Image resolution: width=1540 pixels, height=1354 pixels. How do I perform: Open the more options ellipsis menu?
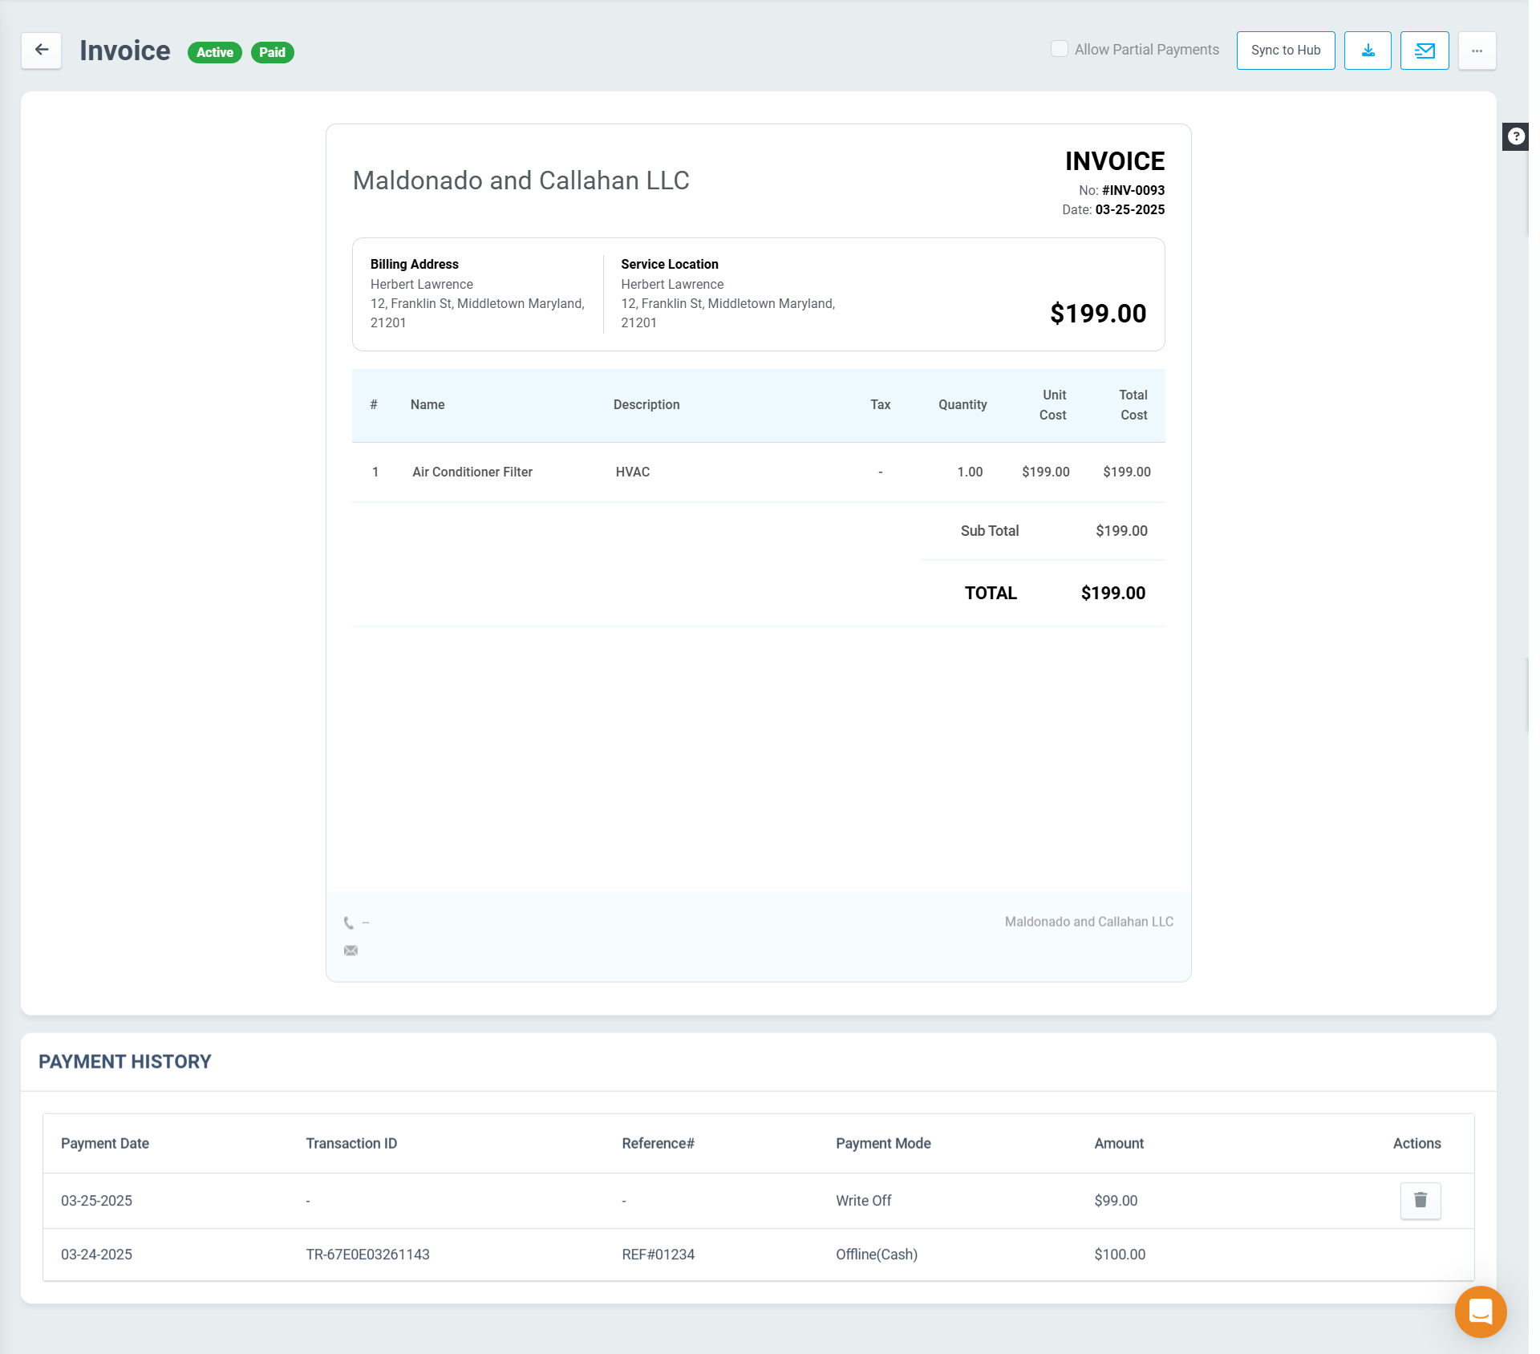(x=1477, y=50)
